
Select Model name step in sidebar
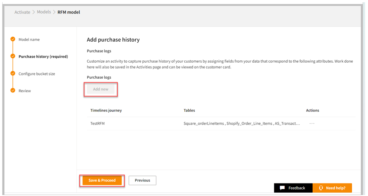coord(29,40)
